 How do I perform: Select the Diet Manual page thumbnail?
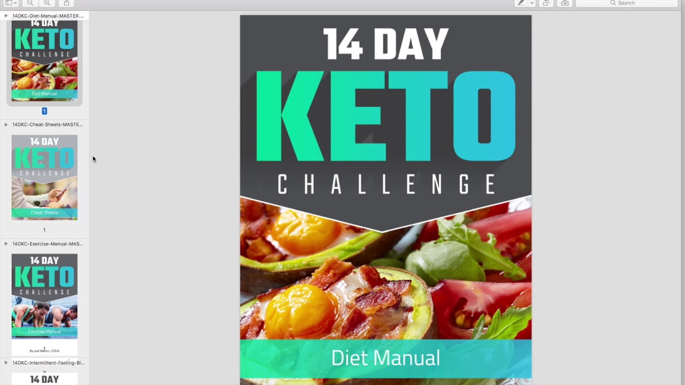click(44, 61)
